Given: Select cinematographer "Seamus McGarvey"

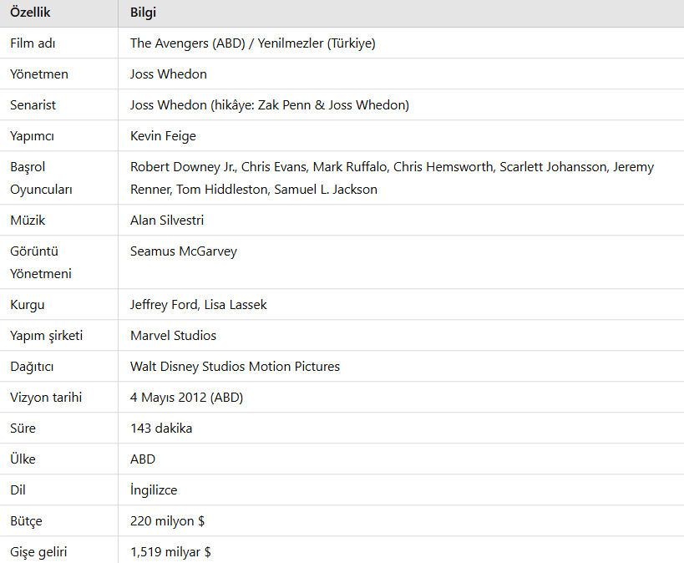Looking at the screenshot, I should coord(184,251).
